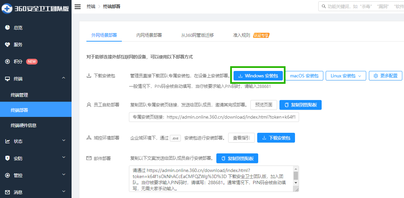Click the .exe tag label
Screen dimensions: 404x198
tap(176, 138)
